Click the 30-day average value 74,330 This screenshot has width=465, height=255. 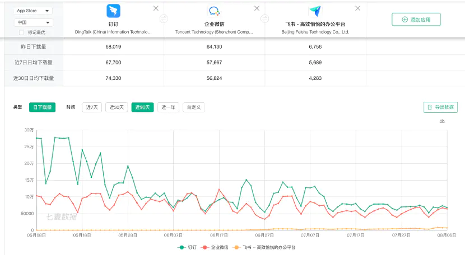coord(113,78)
